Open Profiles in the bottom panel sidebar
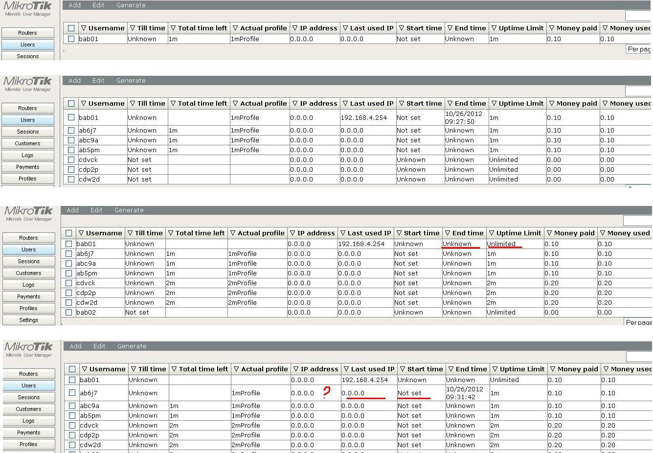 (28, 444)
